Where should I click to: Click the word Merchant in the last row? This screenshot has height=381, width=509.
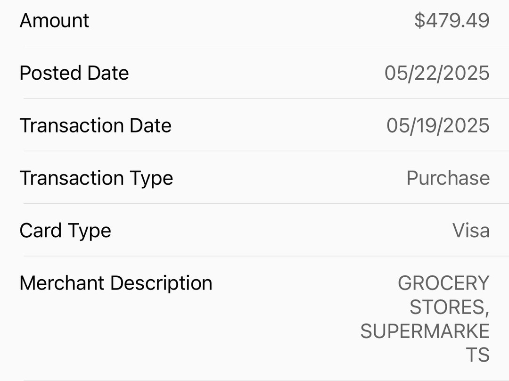coord(62,283)
